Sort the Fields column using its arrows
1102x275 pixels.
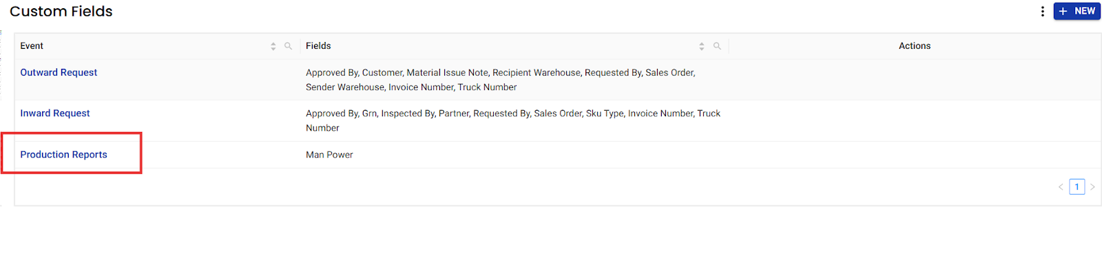(x=702, y=46)
